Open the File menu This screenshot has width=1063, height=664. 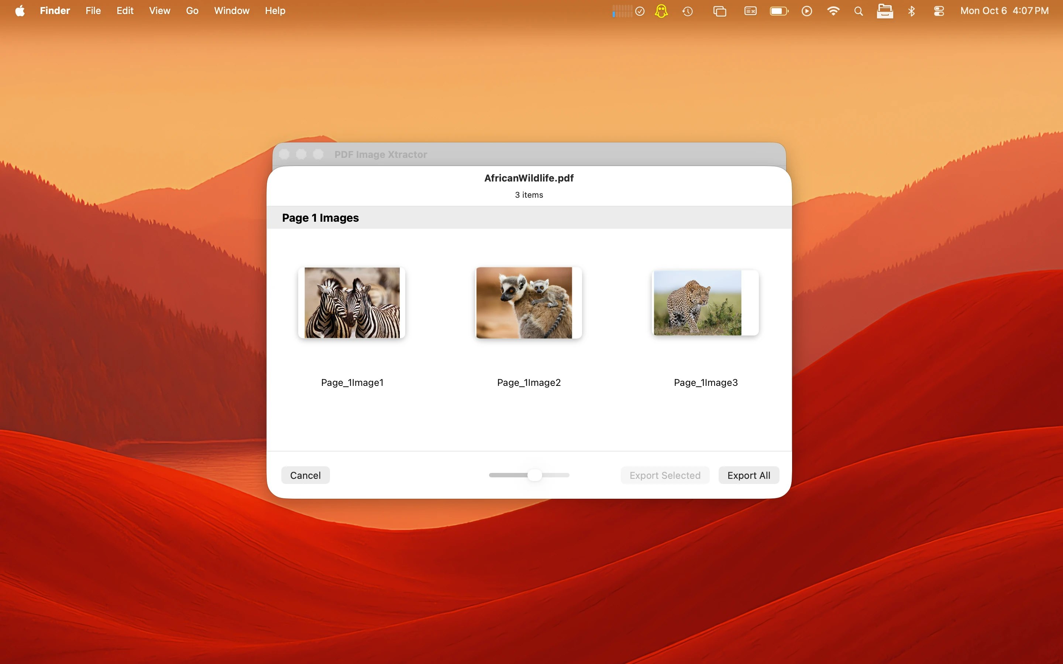(93, 11)
